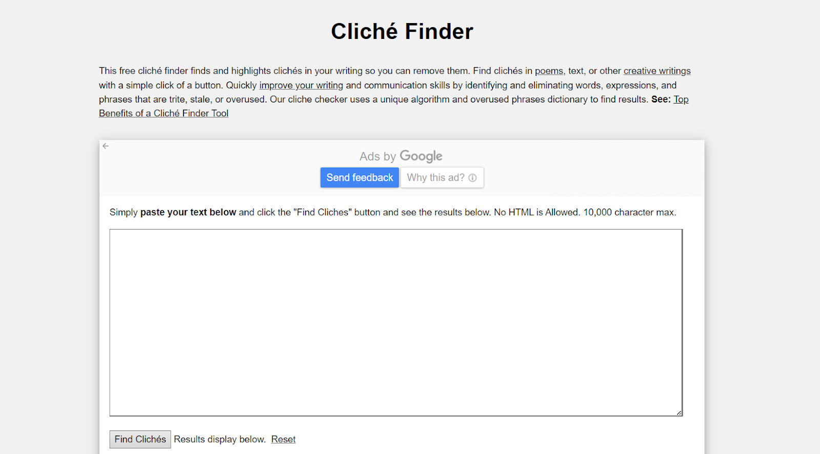
Task: Focus the large paste-text input area
Action: pyautogui.click(x=396, y=322)
